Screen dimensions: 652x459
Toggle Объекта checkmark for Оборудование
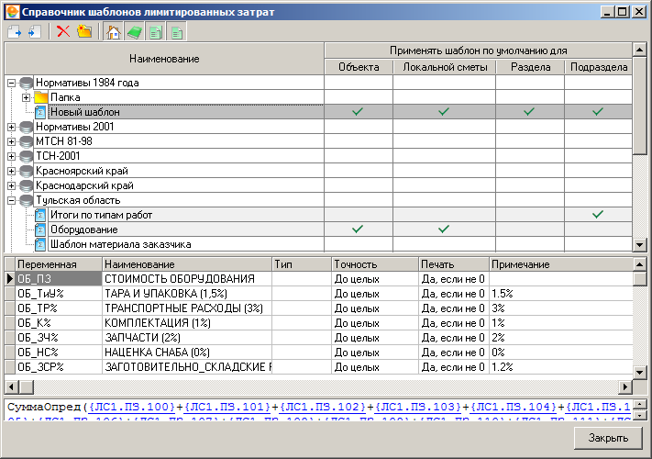point(358,229)
